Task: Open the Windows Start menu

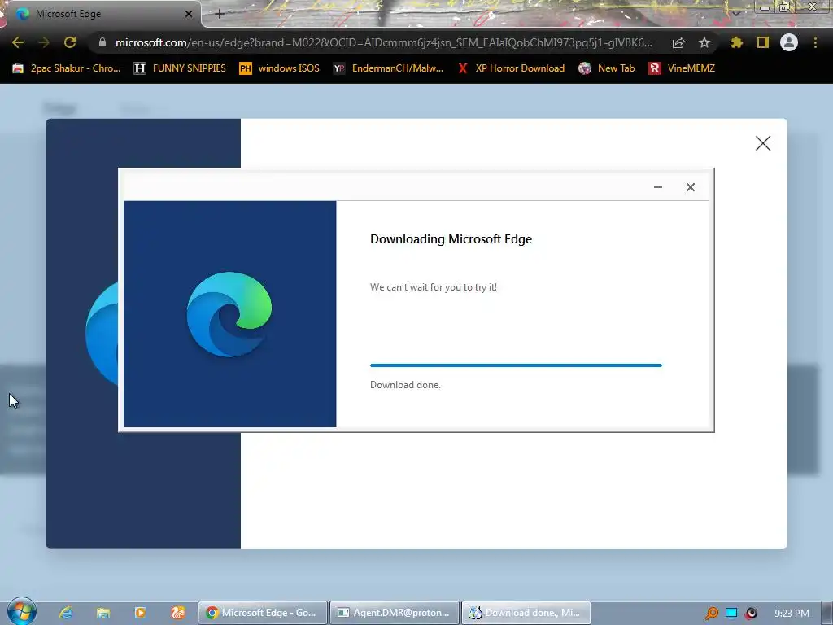Action: (22, 612)
